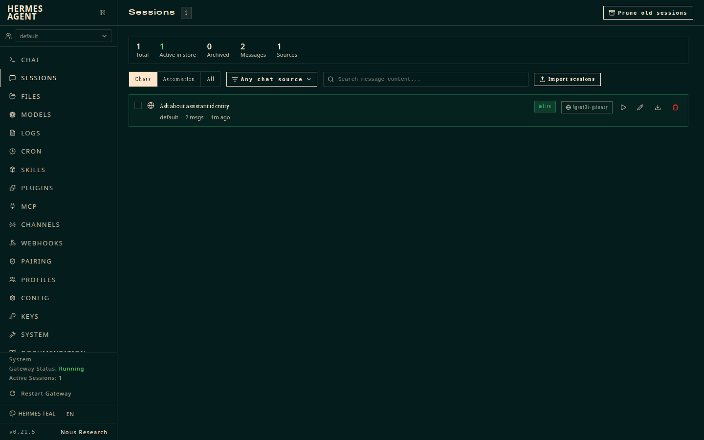
Task: Open Chat from the sidebar
Action: tap(59, 60)
